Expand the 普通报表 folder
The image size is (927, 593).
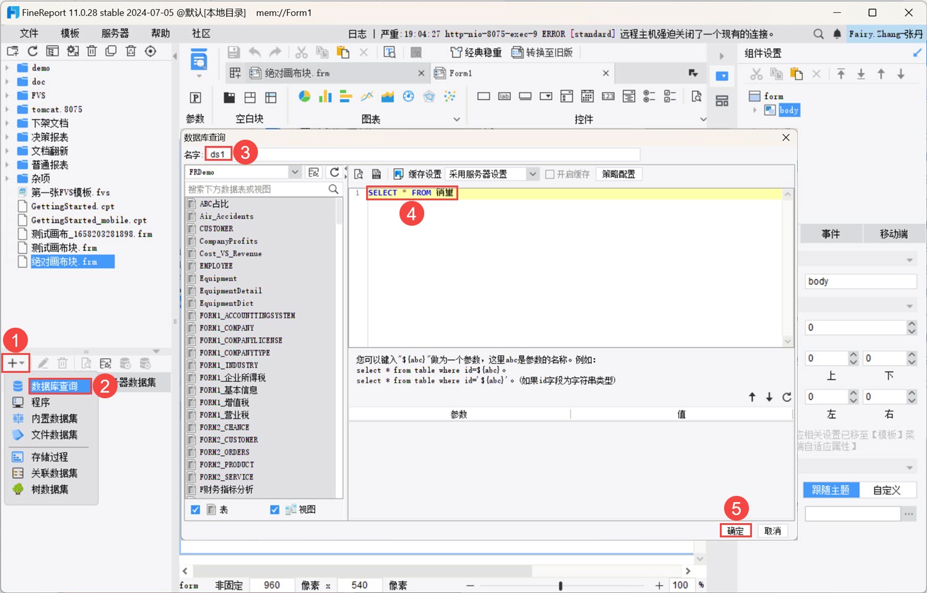pos(7,165)
